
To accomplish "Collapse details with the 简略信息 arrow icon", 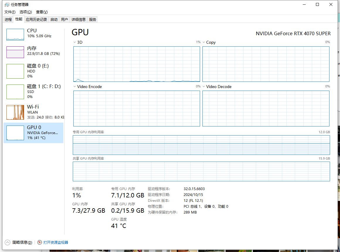I will pyautogui.click(x=7, y=242).
